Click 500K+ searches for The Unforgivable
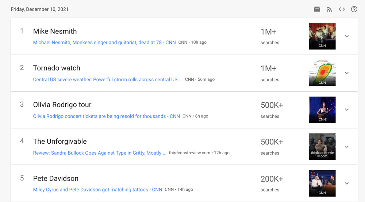The image size is (365, 202). point(272,147)
